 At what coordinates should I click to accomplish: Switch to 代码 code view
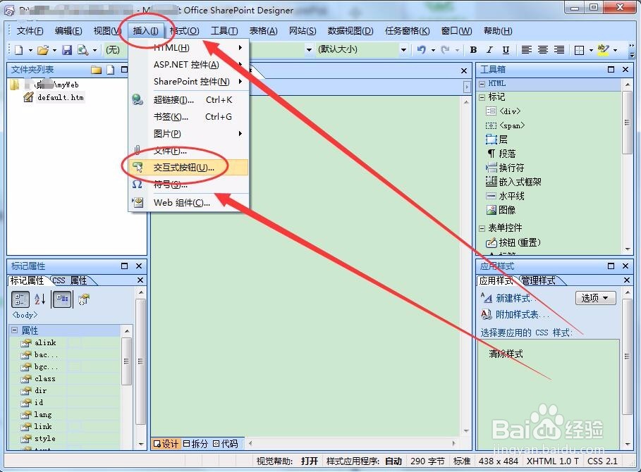point(226,444)
